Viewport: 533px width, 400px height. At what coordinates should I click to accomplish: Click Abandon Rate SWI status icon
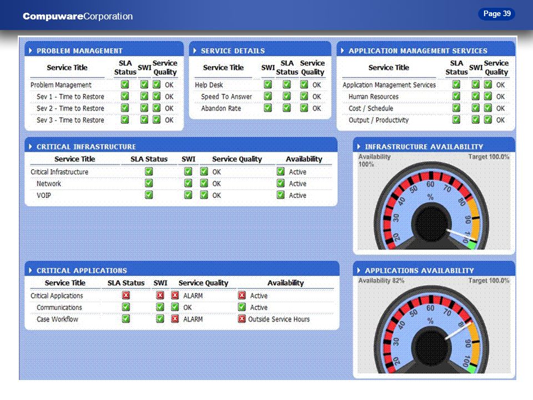click(268, 108)
